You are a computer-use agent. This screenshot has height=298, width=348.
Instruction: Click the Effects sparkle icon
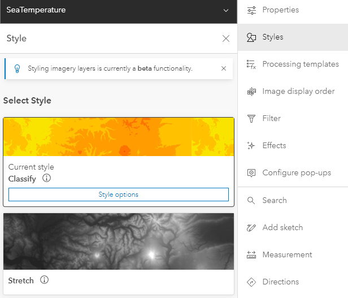[x=252, y=146]
